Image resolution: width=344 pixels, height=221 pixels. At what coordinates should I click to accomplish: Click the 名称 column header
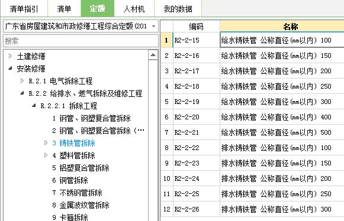(x=282, y=26)
